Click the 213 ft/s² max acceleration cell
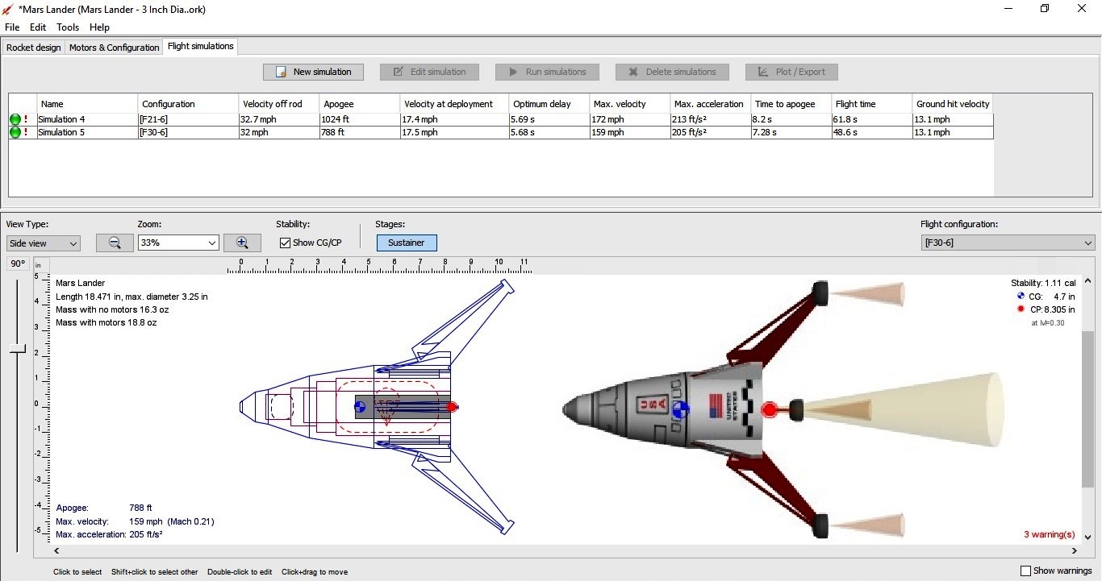This screenshot has height=581, width=1102. (x=710, y=119)
